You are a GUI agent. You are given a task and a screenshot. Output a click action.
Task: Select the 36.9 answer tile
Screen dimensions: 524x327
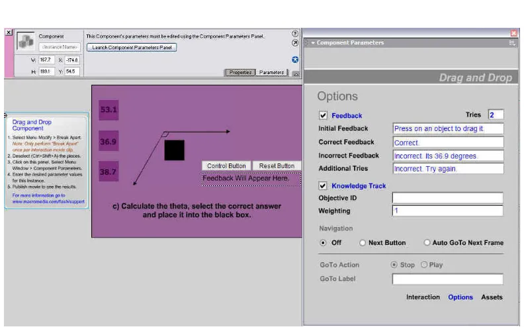(109, 141)
